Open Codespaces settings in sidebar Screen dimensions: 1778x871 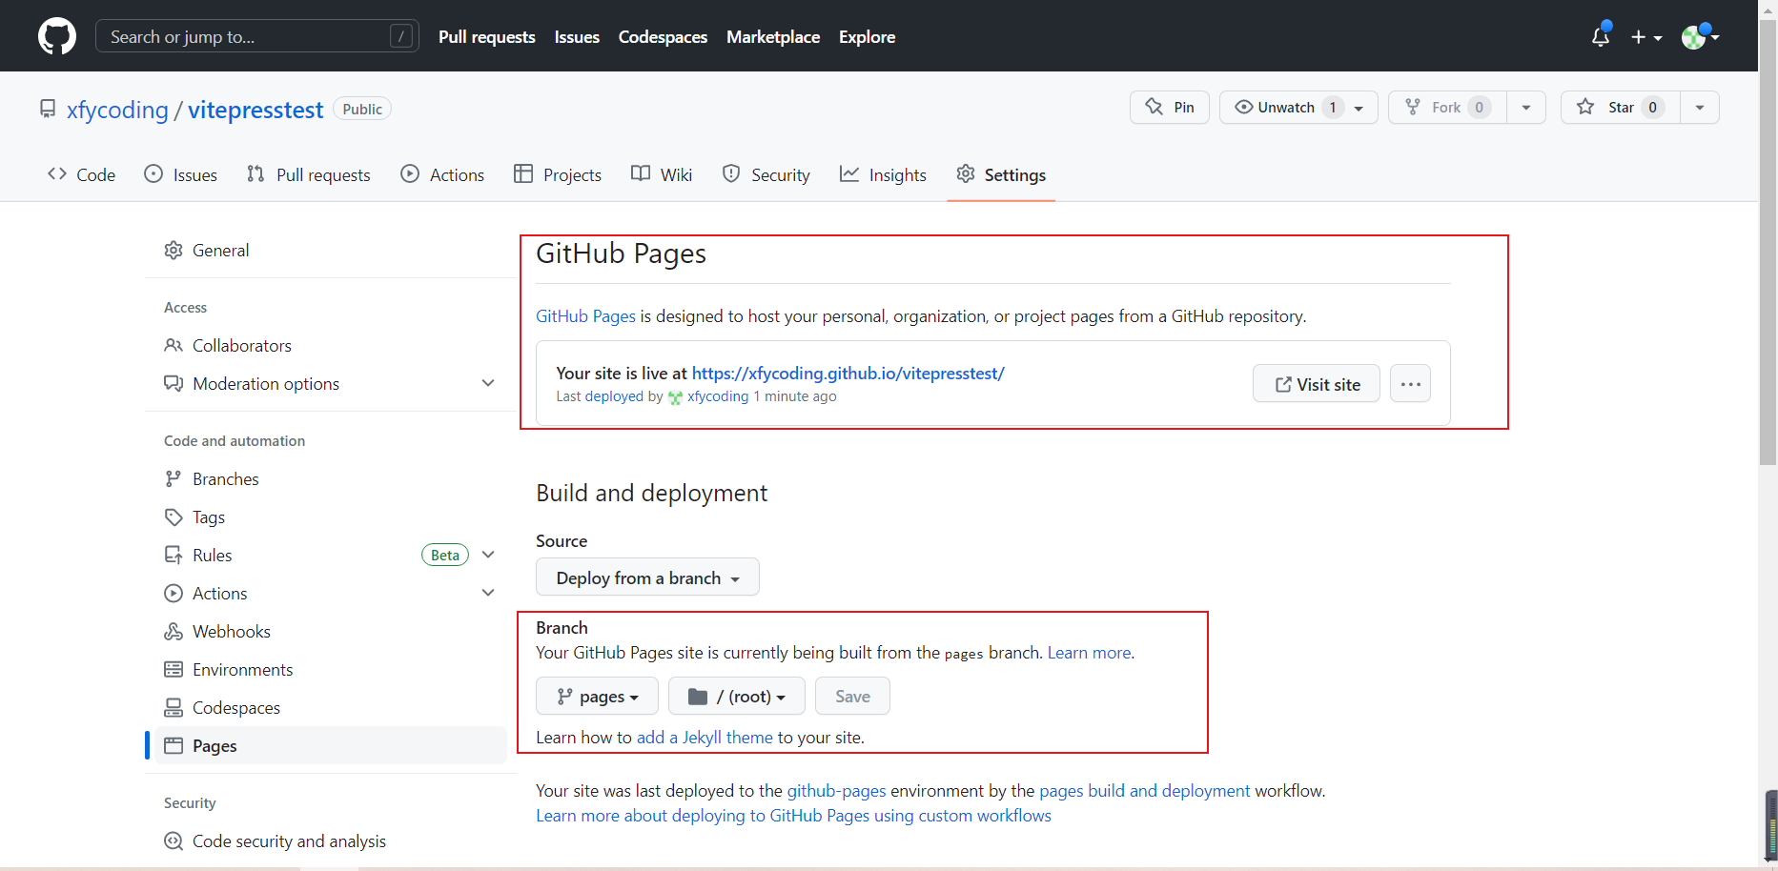(x=331, y=708)
